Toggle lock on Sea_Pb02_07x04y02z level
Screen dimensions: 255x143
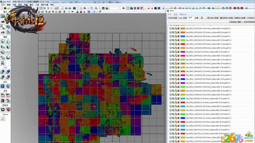tap(176, 63)
